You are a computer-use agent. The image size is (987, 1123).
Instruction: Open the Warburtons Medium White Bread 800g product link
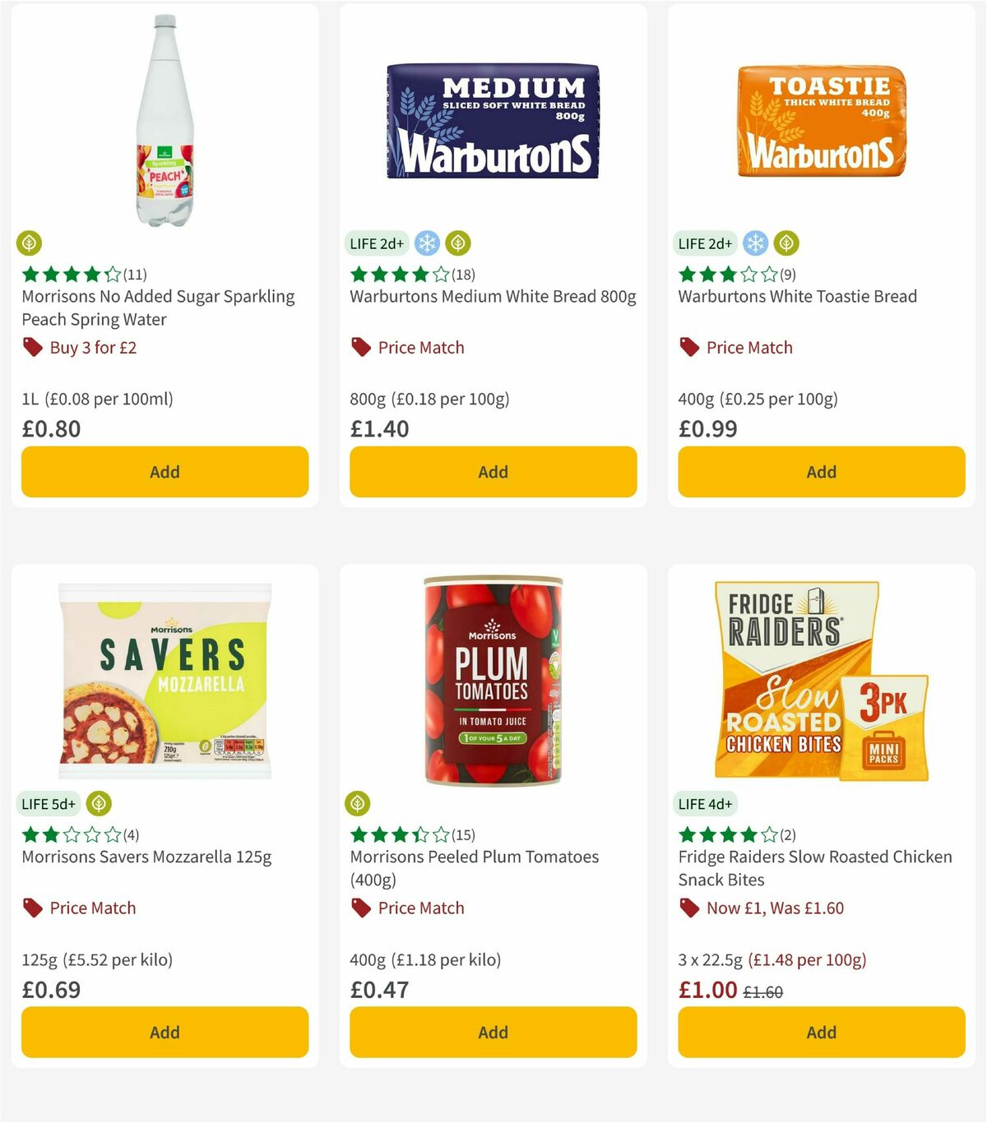click(x=492, y=296)
